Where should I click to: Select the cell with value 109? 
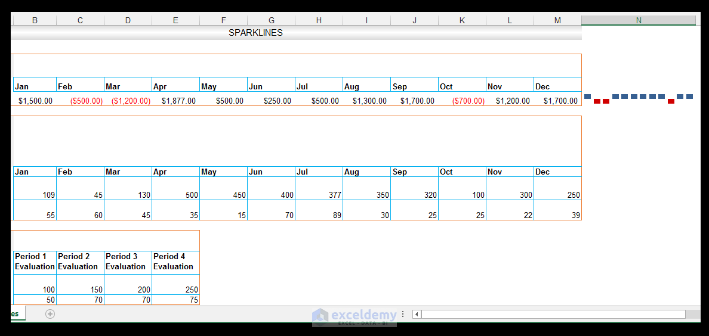click(35, 188)
